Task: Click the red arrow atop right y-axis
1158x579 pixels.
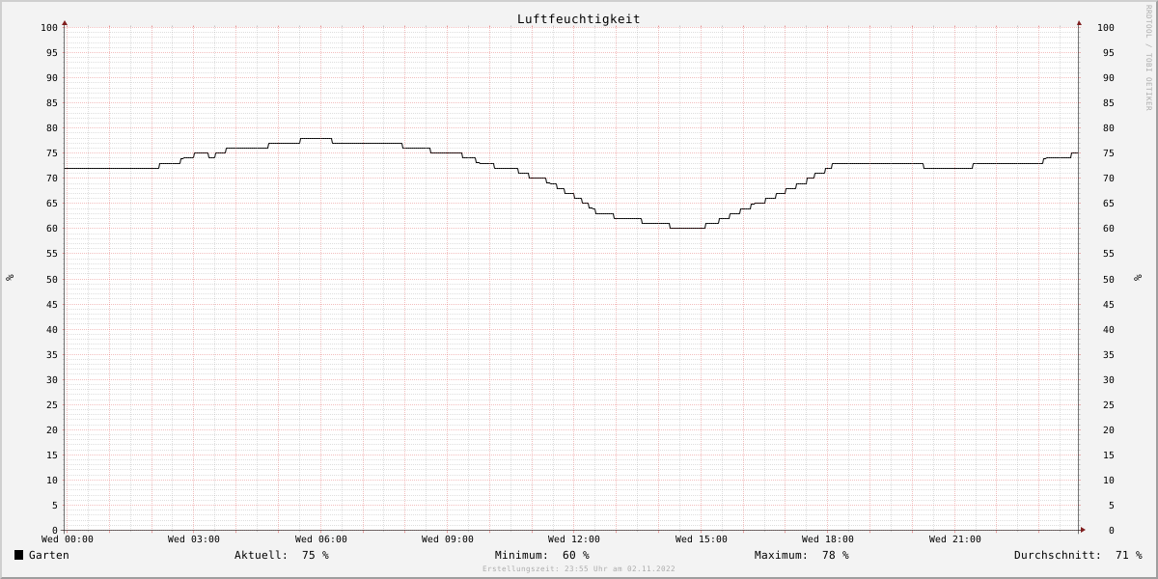Action: (x=1079, y=22)
